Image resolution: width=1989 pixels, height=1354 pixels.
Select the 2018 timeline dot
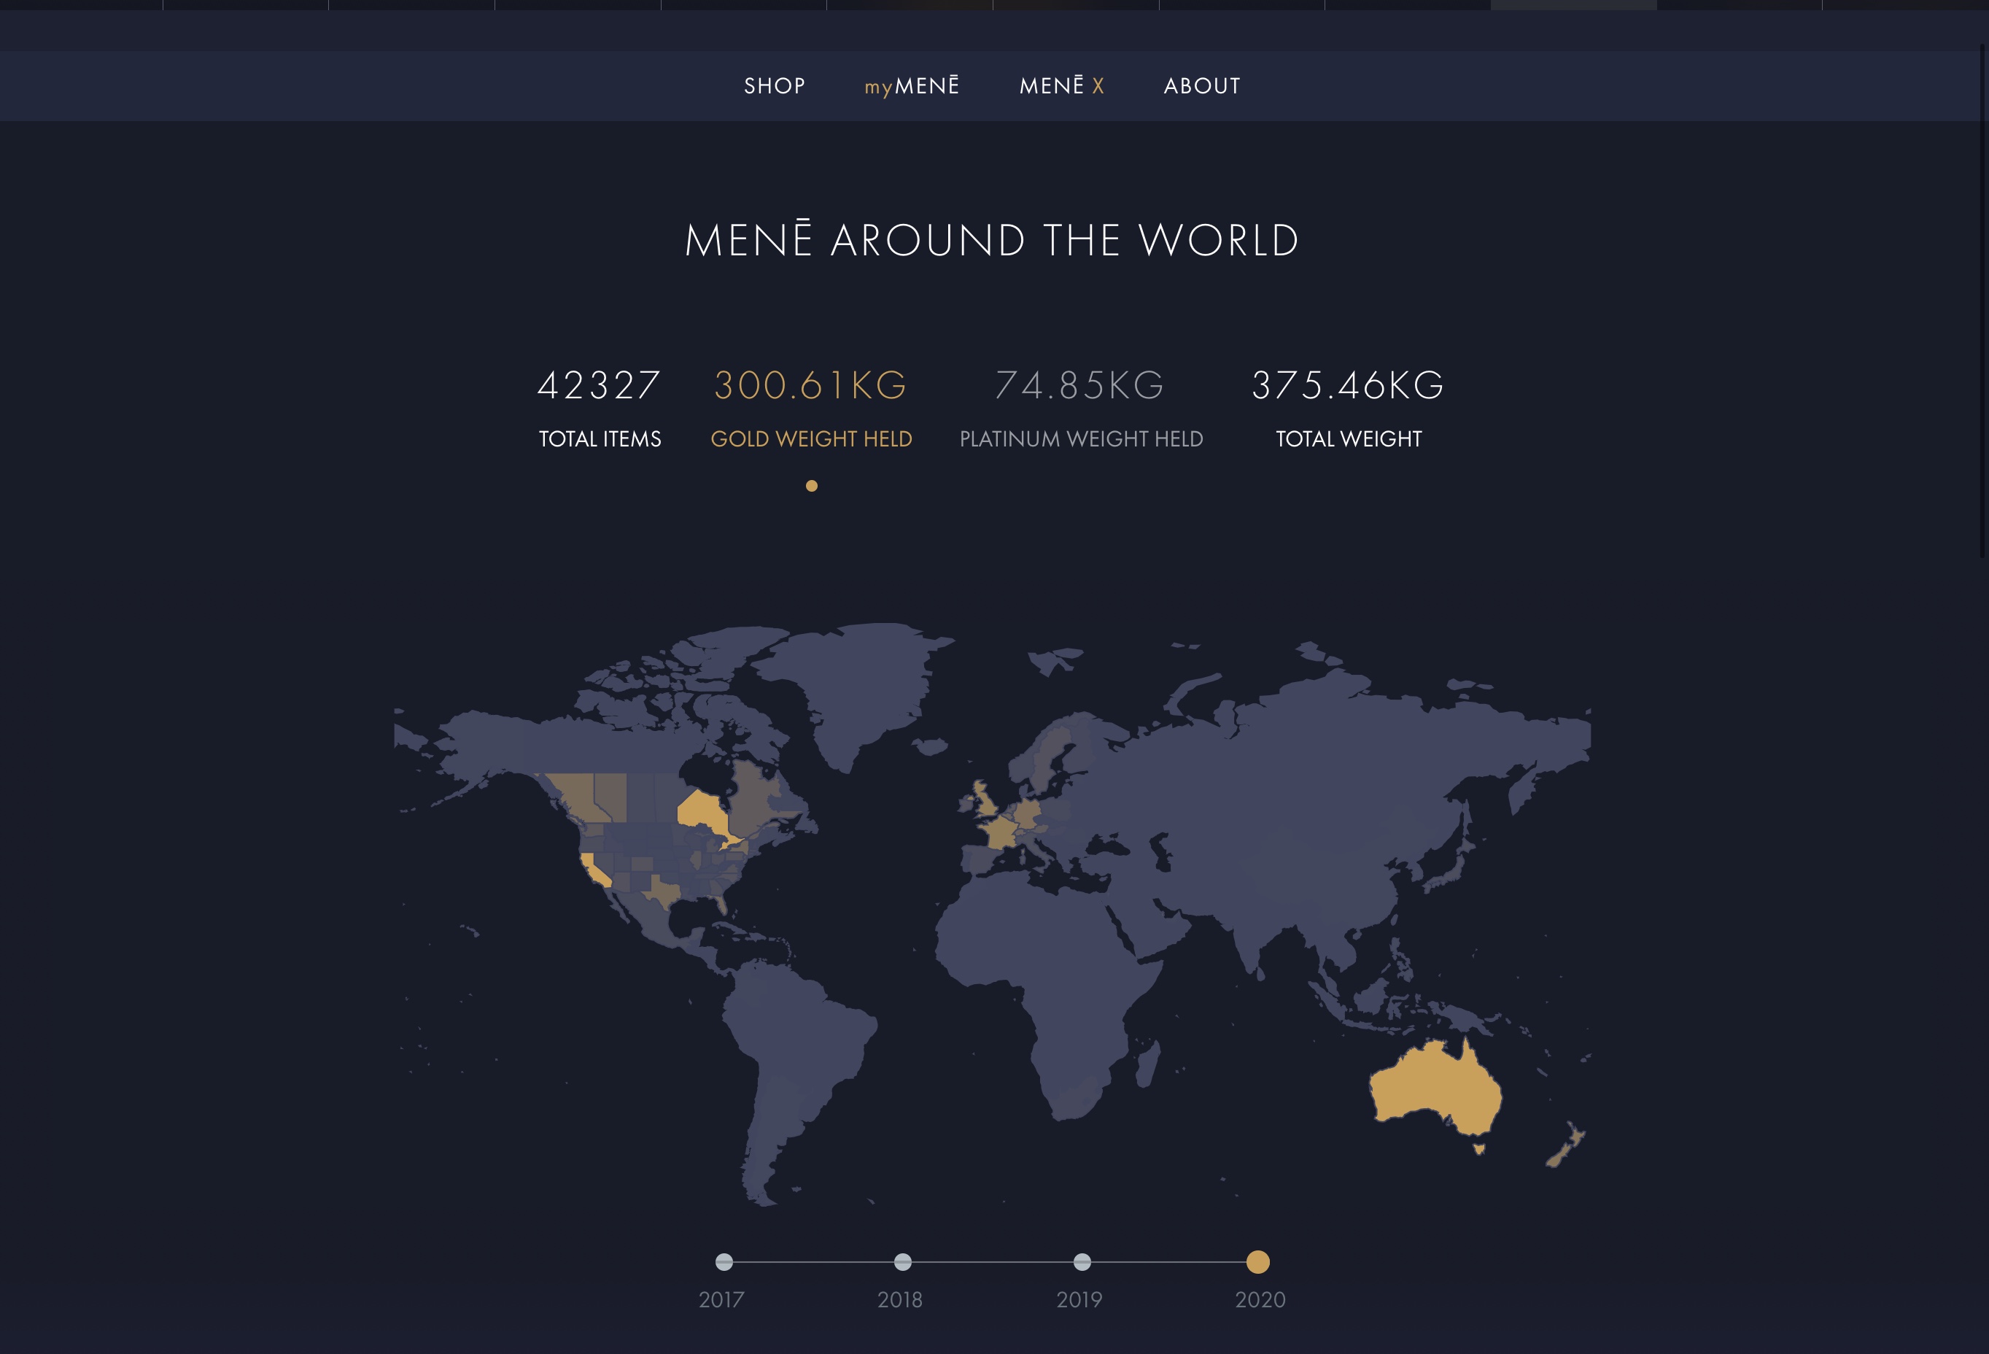(903, 1261)
